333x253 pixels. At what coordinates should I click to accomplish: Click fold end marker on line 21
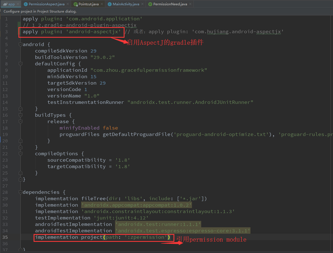coord(21,147)
